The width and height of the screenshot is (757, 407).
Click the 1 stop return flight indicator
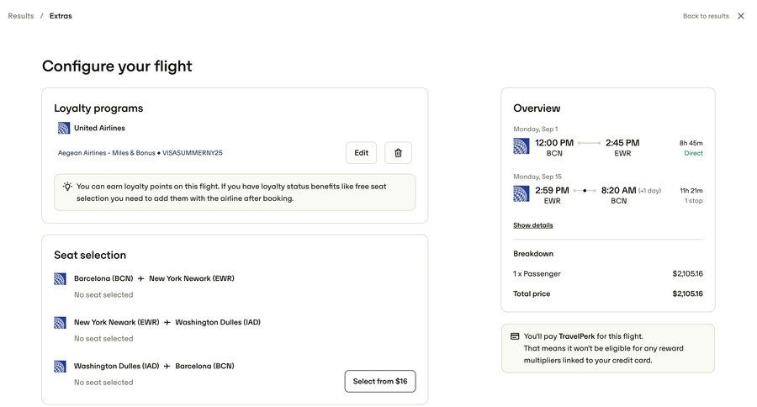click(x=693, y=201)
